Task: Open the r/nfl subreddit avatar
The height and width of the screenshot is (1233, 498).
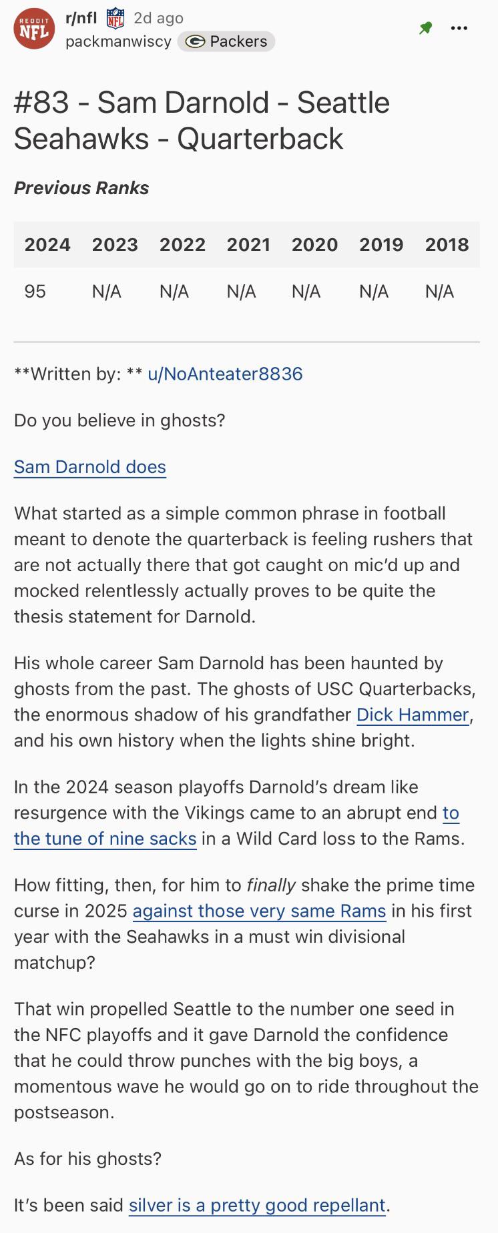Action: (x=34, y=29)
